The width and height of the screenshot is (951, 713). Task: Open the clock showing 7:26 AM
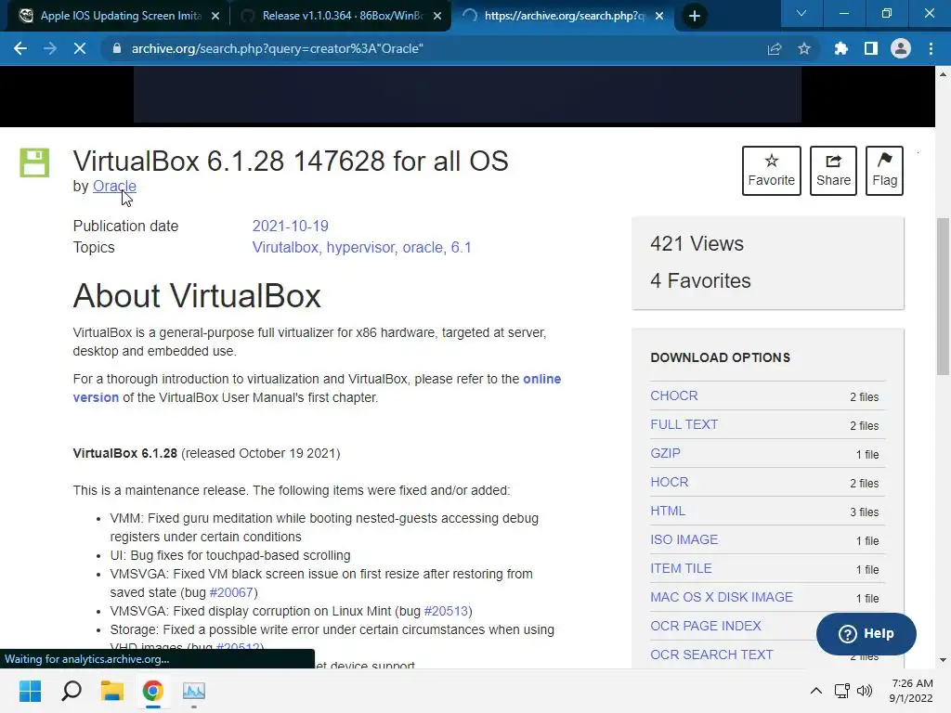coord(912,691)
